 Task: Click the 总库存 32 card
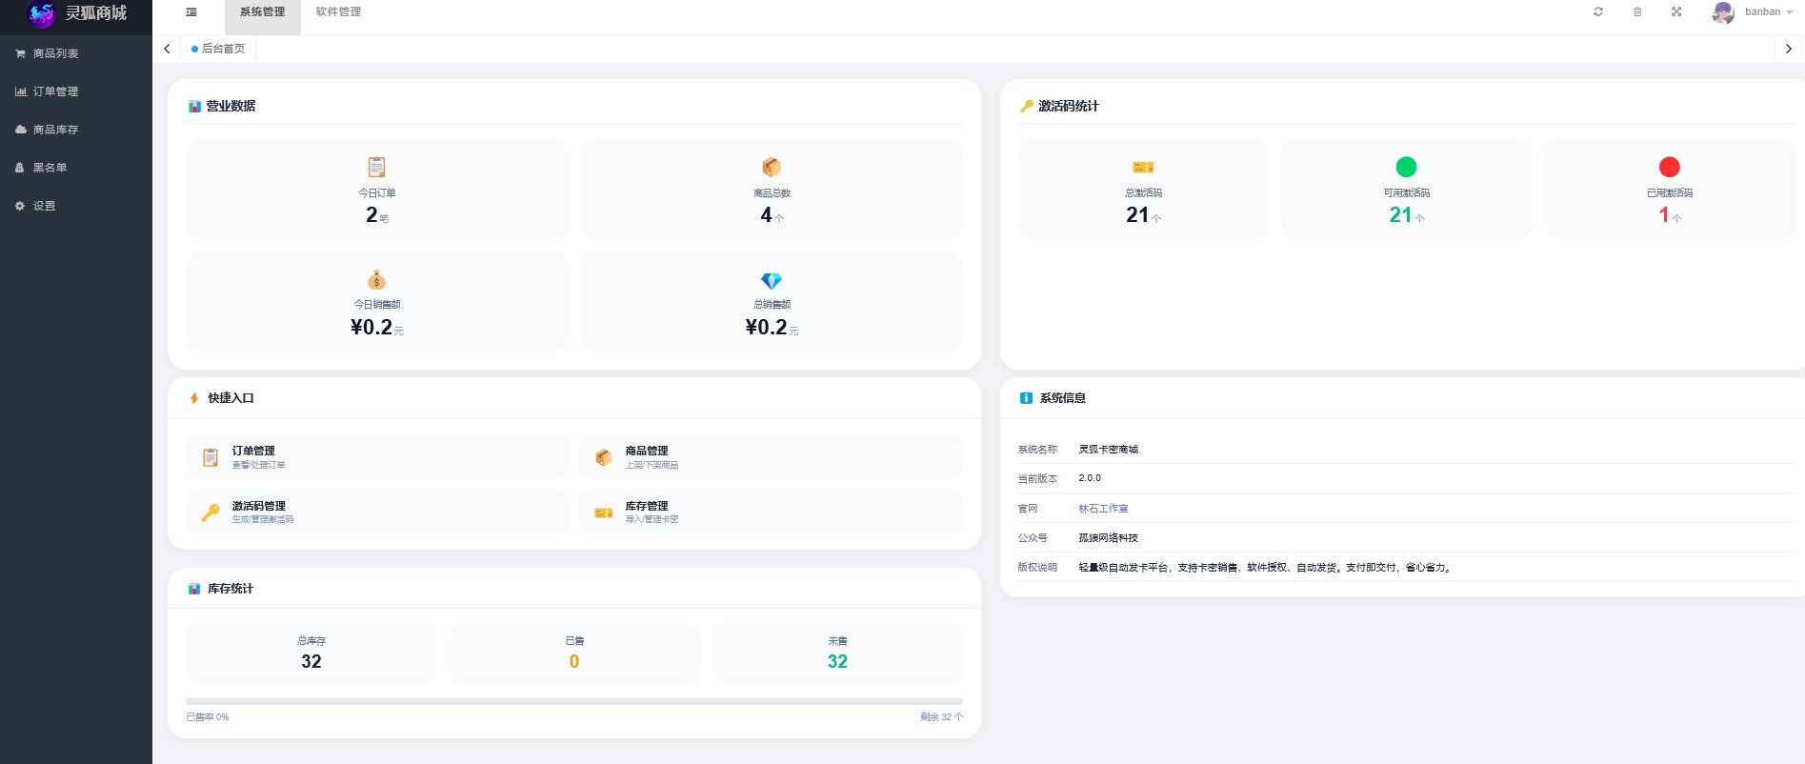point(311,653)
